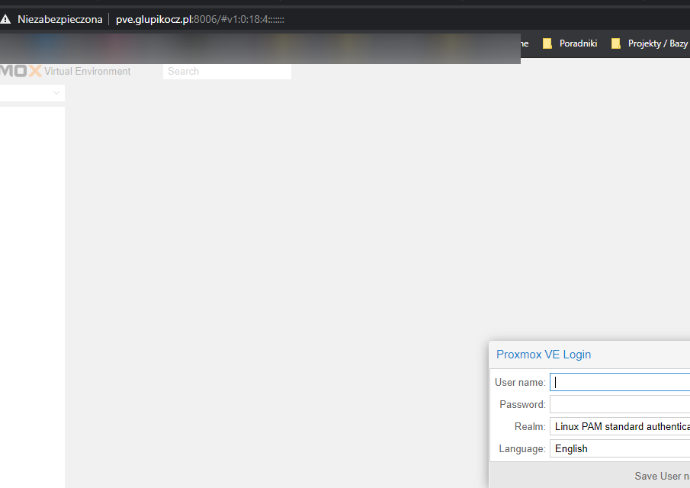
Task: Open the Projekty / Bazy bookmark label
Action: point(657,43)
